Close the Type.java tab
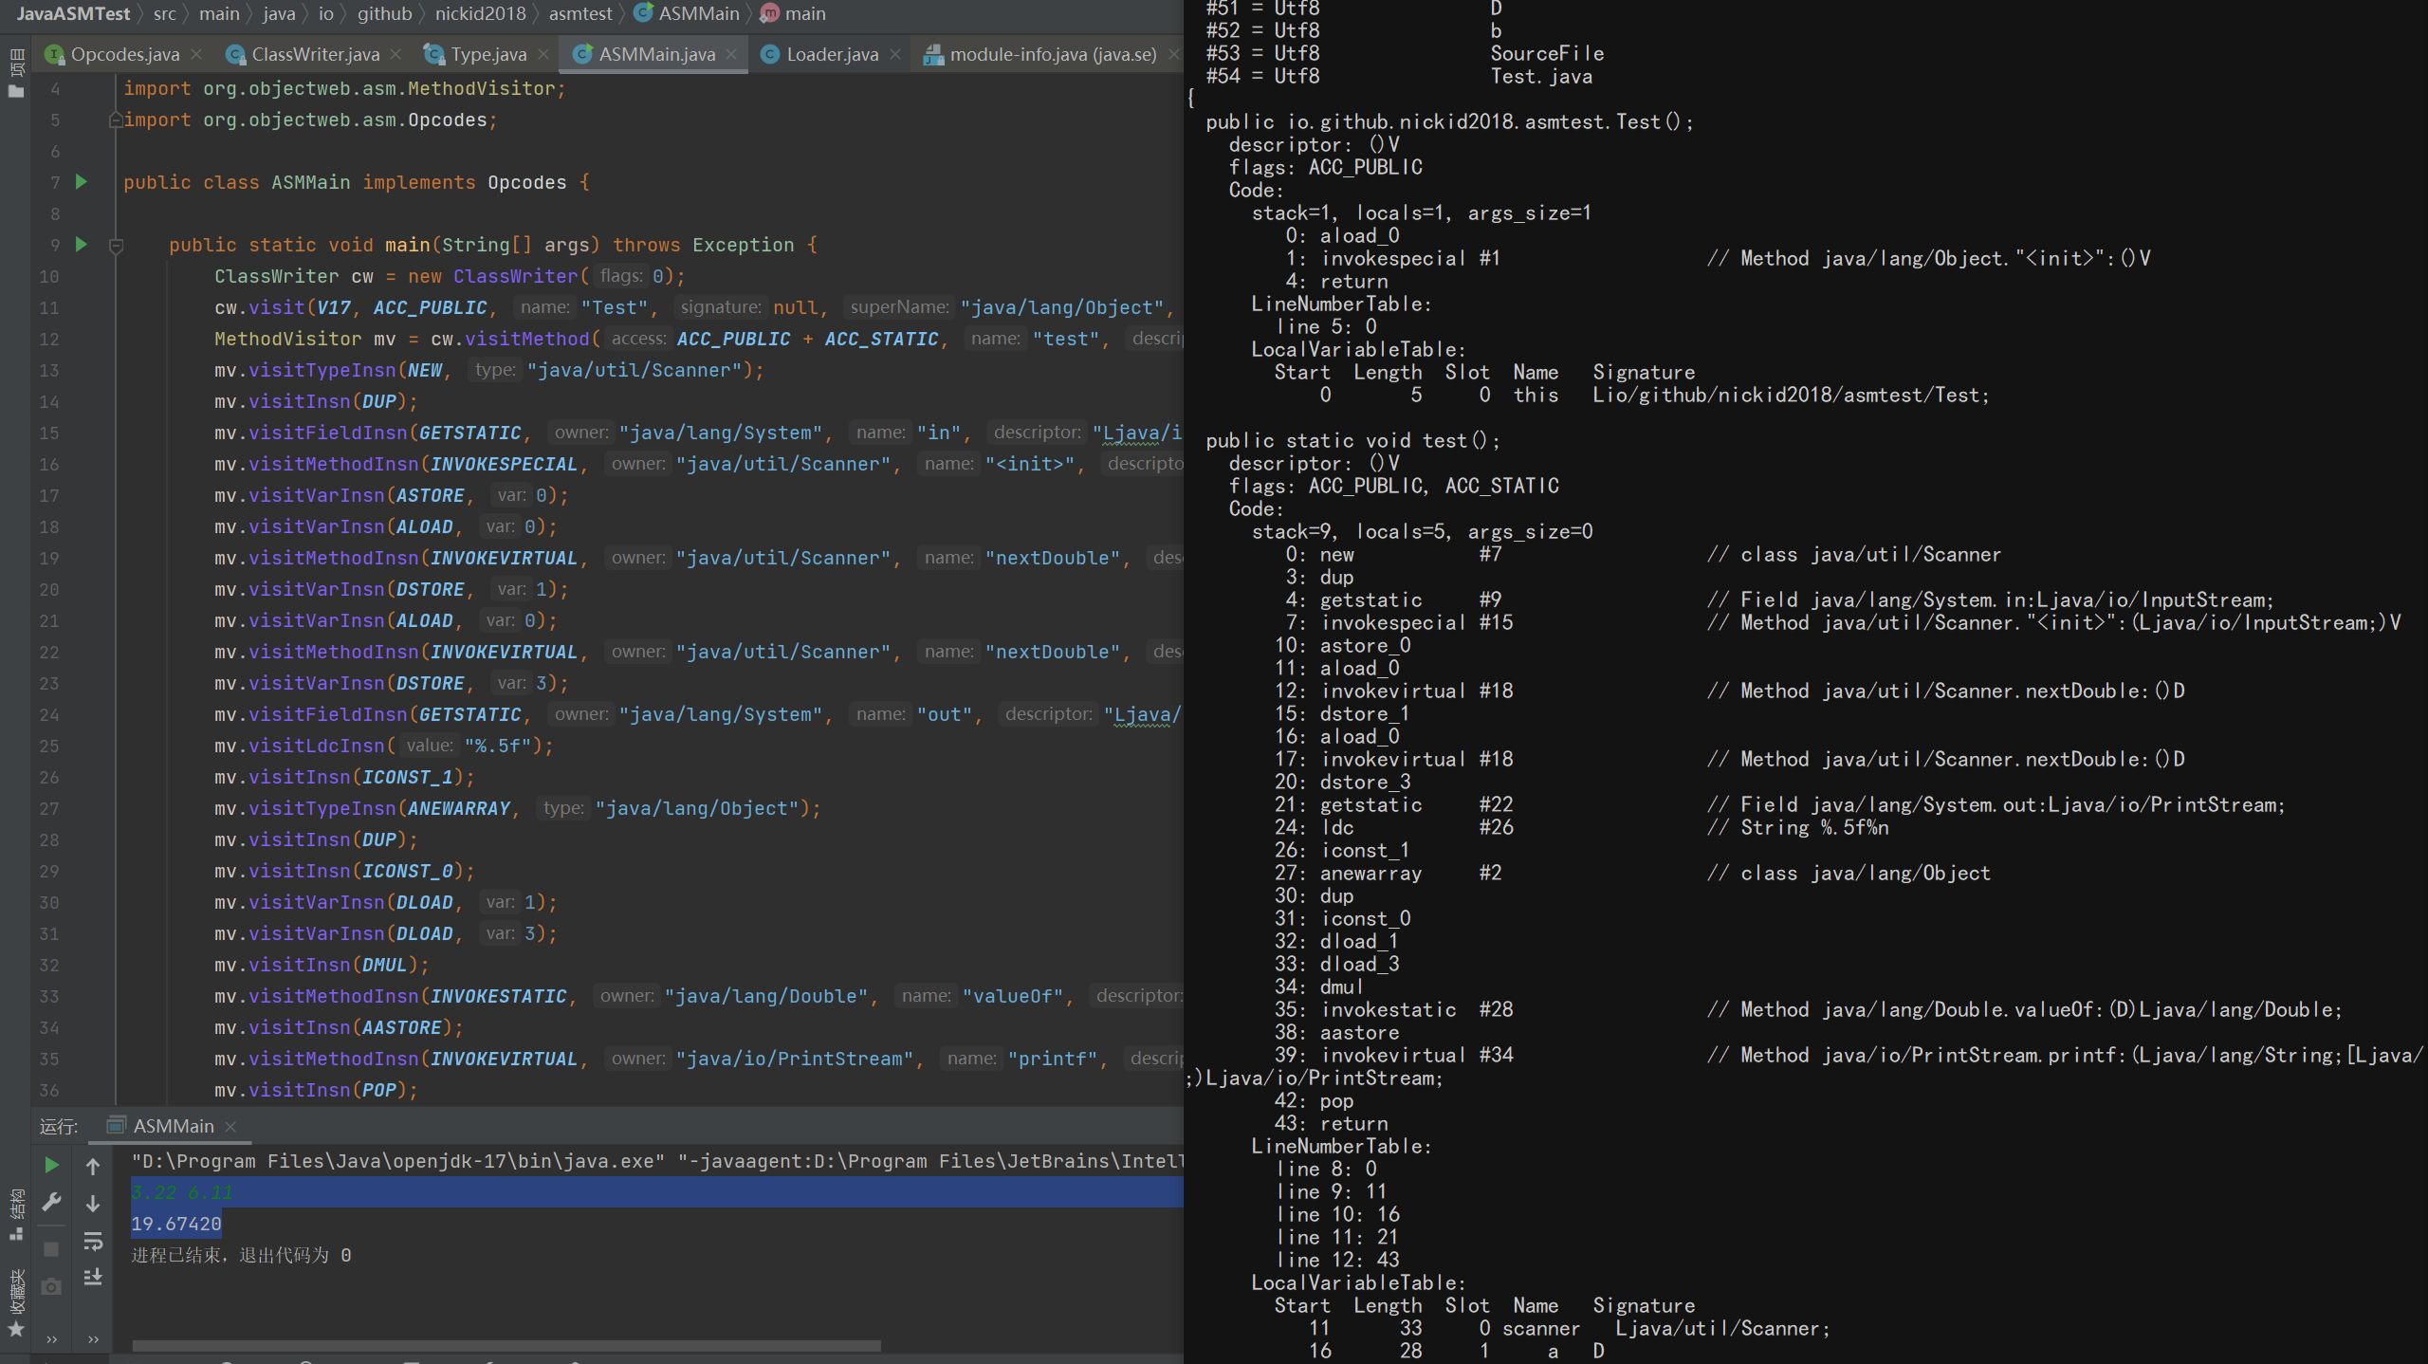The image size is (2428, 1364). (543, 54)
